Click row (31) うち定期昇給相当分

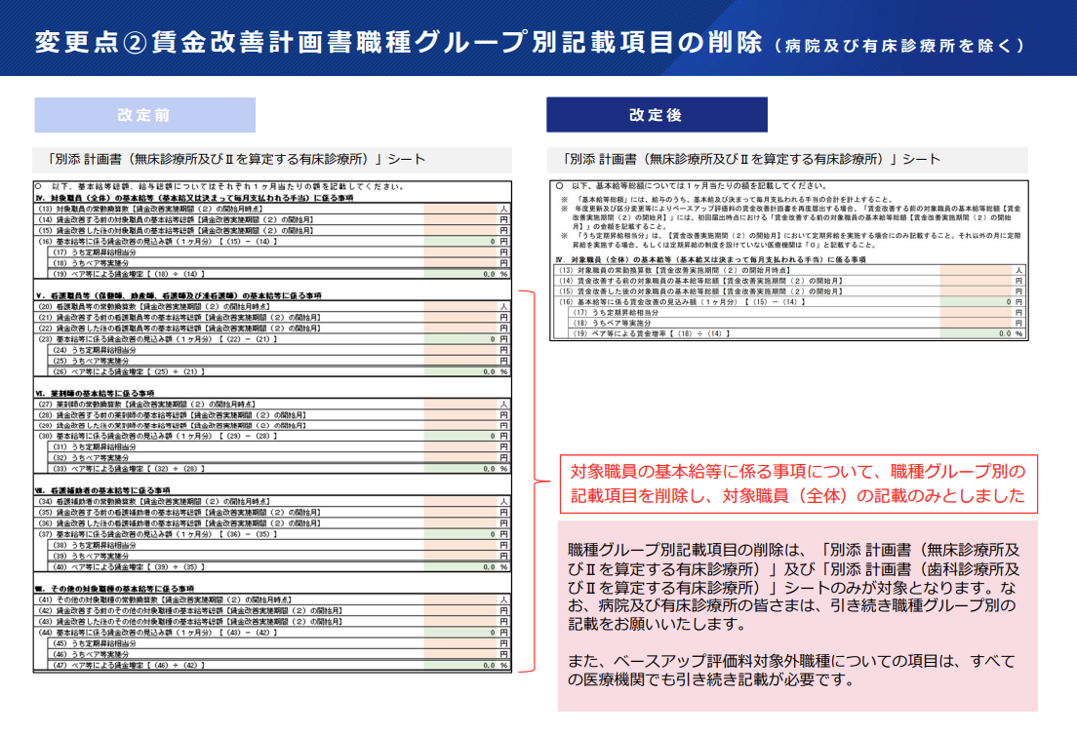click(x=280, y=447)
